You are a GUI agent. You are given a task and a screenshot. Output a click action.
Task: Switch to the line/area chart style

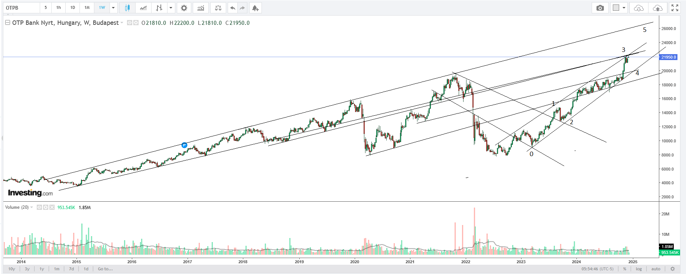coord(143,8)
